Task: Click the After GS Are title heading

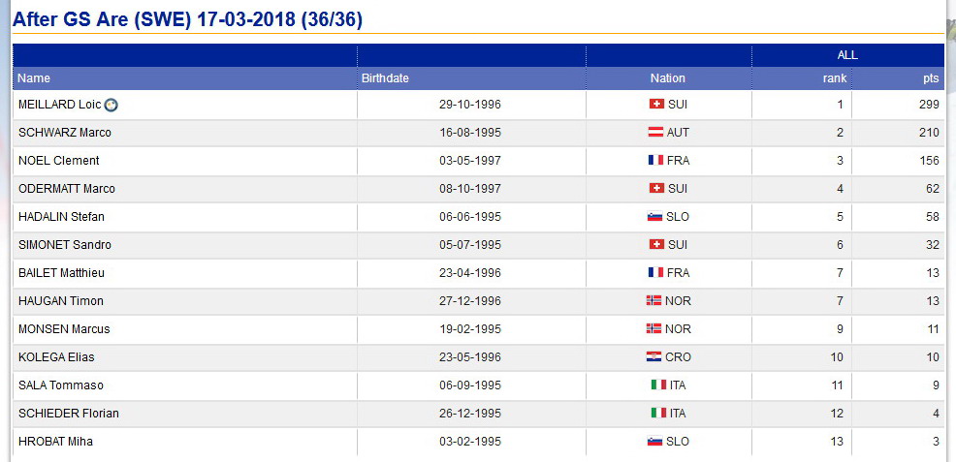Action: coord(187,19)
